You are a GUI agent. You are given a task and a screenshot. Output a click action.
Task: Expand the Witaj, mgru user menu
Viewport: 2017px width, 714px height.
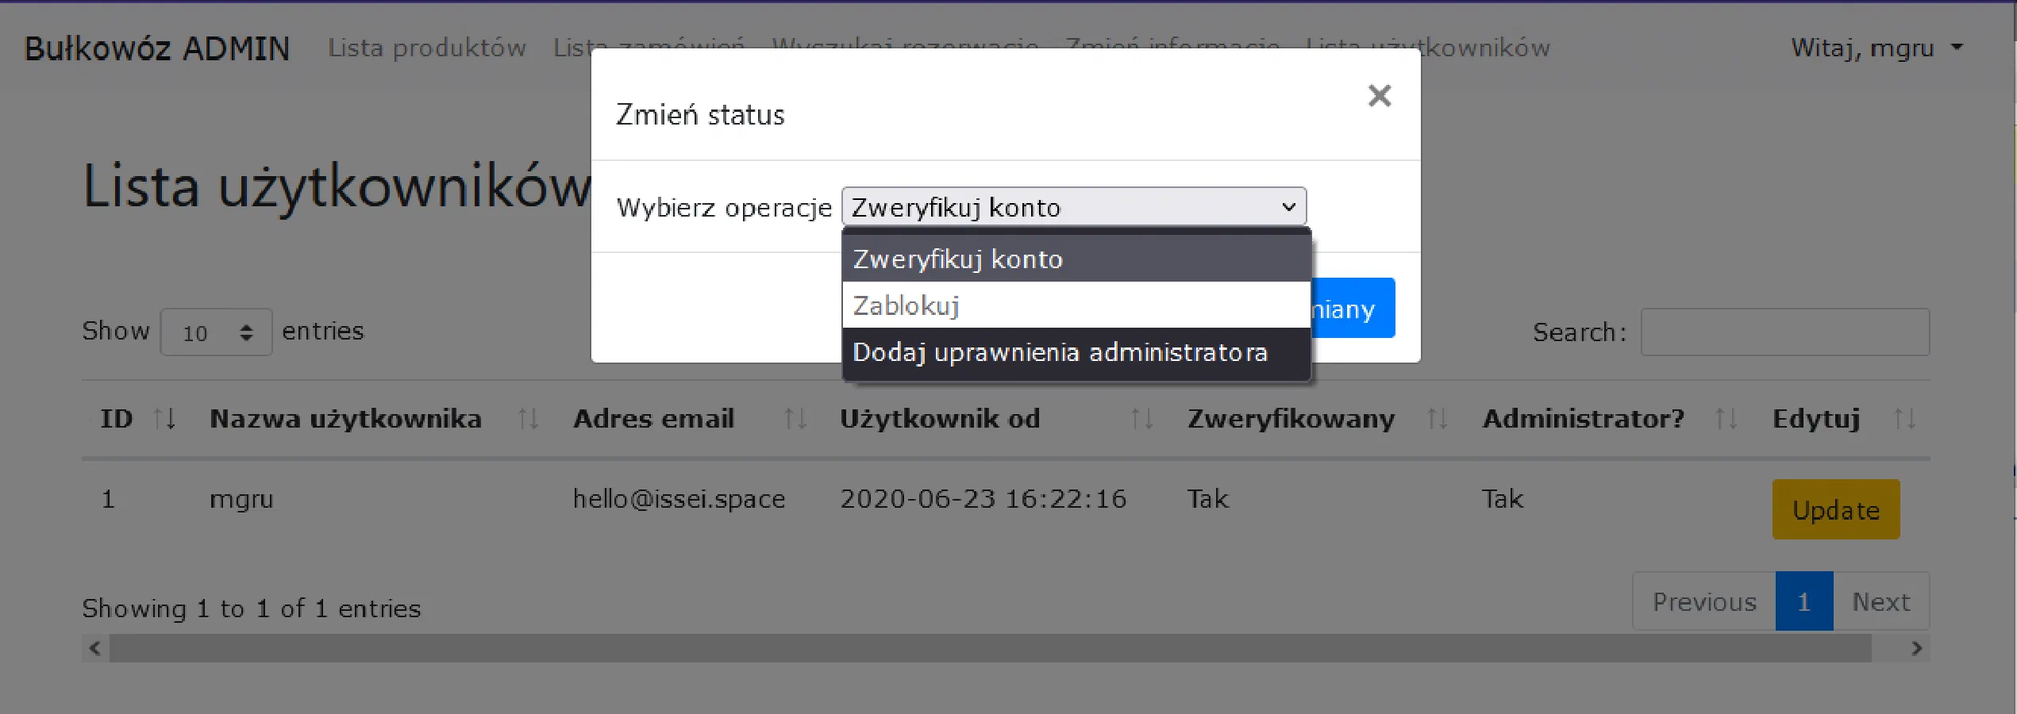[x=1877, y=48]
